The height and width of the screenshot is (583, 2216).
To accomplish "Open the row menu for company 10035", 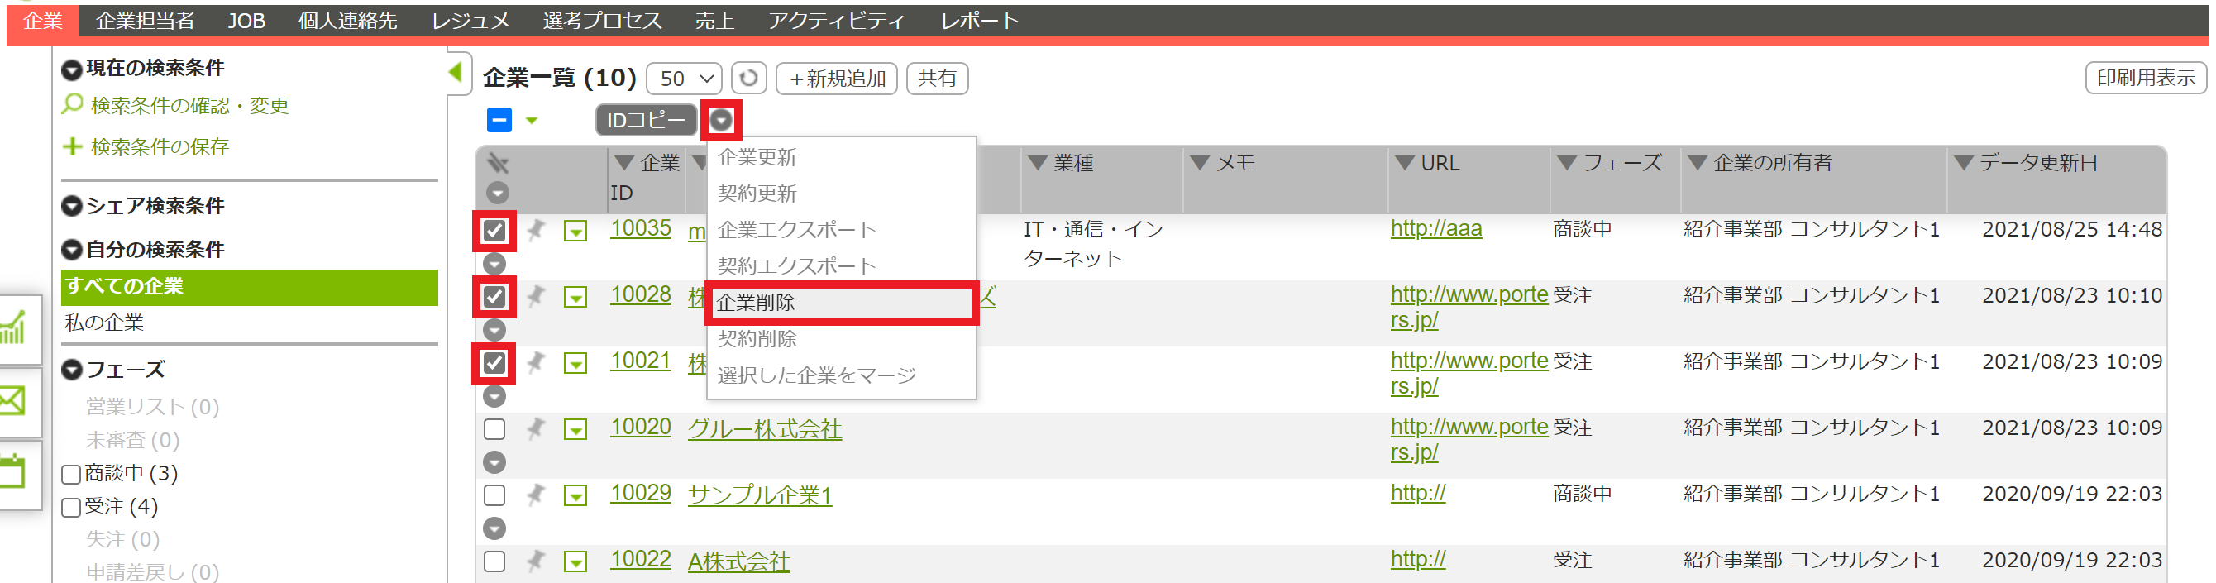I will click(x=575, y=231).
